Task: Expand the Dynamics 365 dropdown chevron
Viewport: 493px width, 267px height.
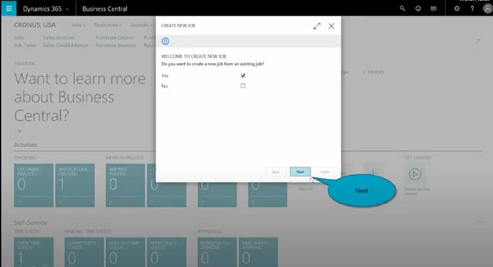Action: [67, 9]
